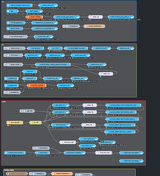Trigger the off school inject button
Image resolution: width=160 pixels, height=176 pixels.
click(5, 55)
